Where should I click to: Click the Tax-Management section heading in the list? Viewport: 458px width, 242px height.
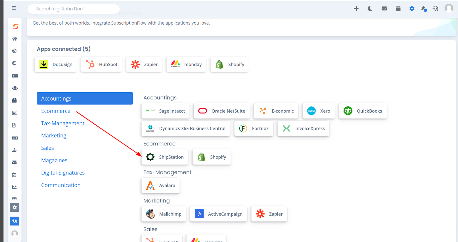pos(167,172)
